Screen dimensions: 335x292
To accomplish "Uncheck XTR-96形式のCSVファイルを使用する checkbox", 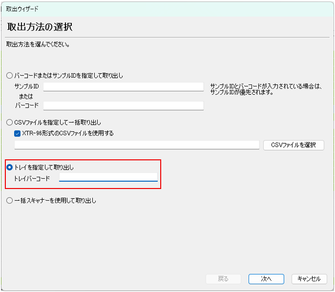I will point(17,133).
